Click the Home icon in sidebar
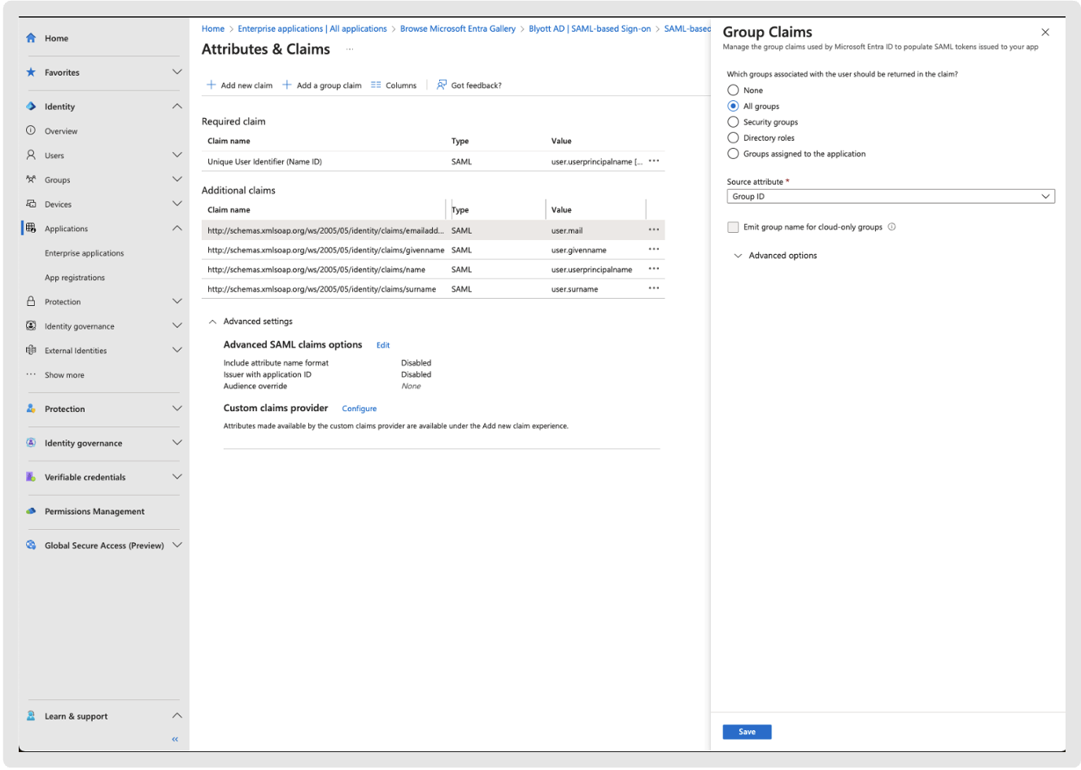 (x=31, y=38)
